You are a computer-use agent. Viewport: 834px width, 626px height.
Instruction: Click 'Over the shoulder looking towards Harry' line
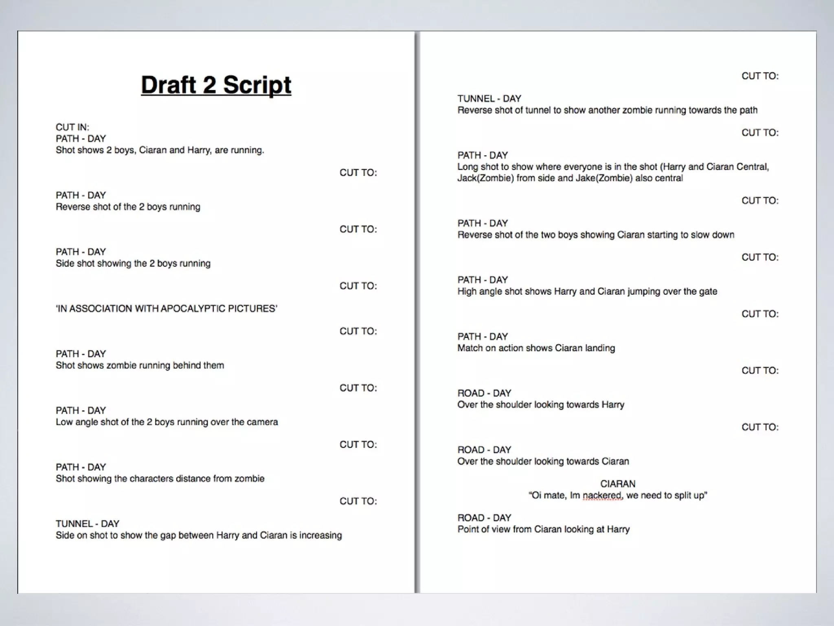coord(540,405)
